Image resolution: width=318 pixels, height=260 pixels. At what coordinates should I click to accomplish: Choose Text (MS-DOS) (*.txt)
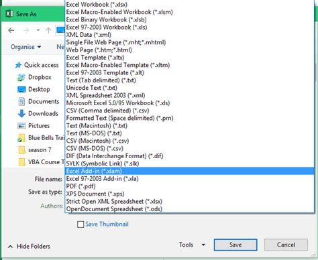[189, 133]
